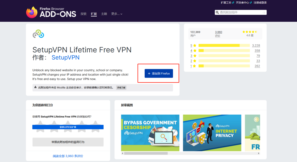Open 阅读全部 3,960 条评价 link
Screen dimensions: 297x162
[68, 156]
